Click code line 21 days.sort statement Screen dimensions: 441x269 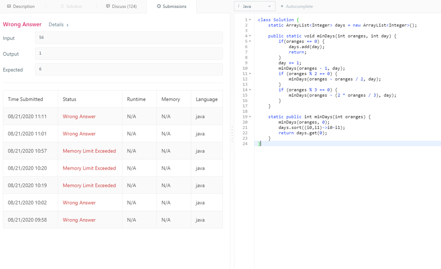click(x=311, y=127)
